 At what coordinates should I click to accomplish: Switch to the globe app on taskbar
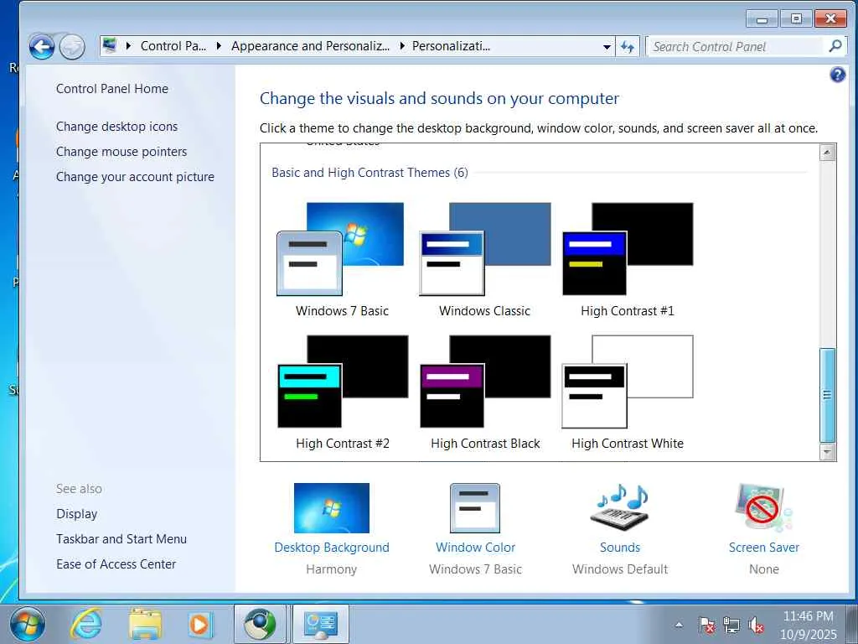tap(260, 624)
